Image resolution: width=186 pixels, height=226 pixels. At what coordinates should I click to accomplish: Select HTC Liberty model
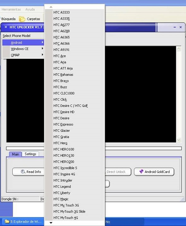75,193
